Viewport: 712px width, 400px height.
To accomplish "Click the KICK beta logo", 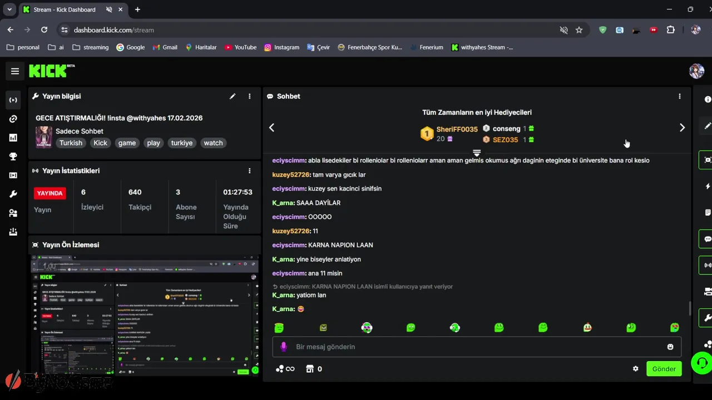I will pos(52,71).
